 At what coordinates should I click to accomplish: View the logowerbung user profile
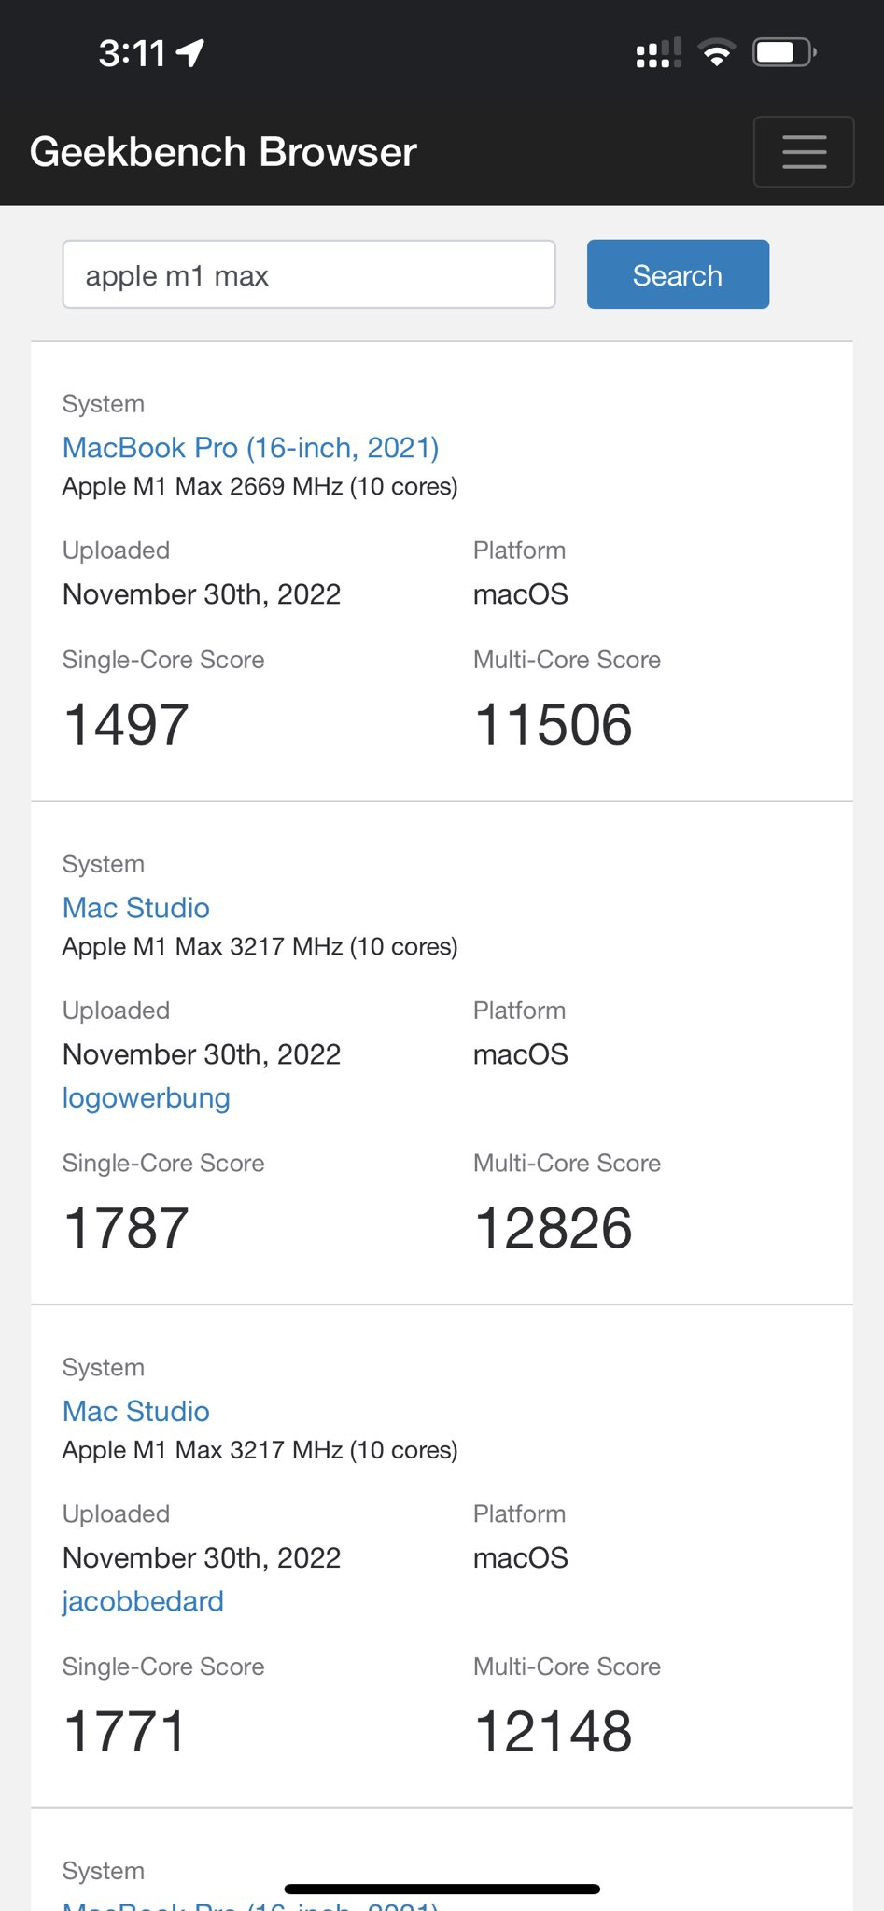click(x=147, y=1098)
